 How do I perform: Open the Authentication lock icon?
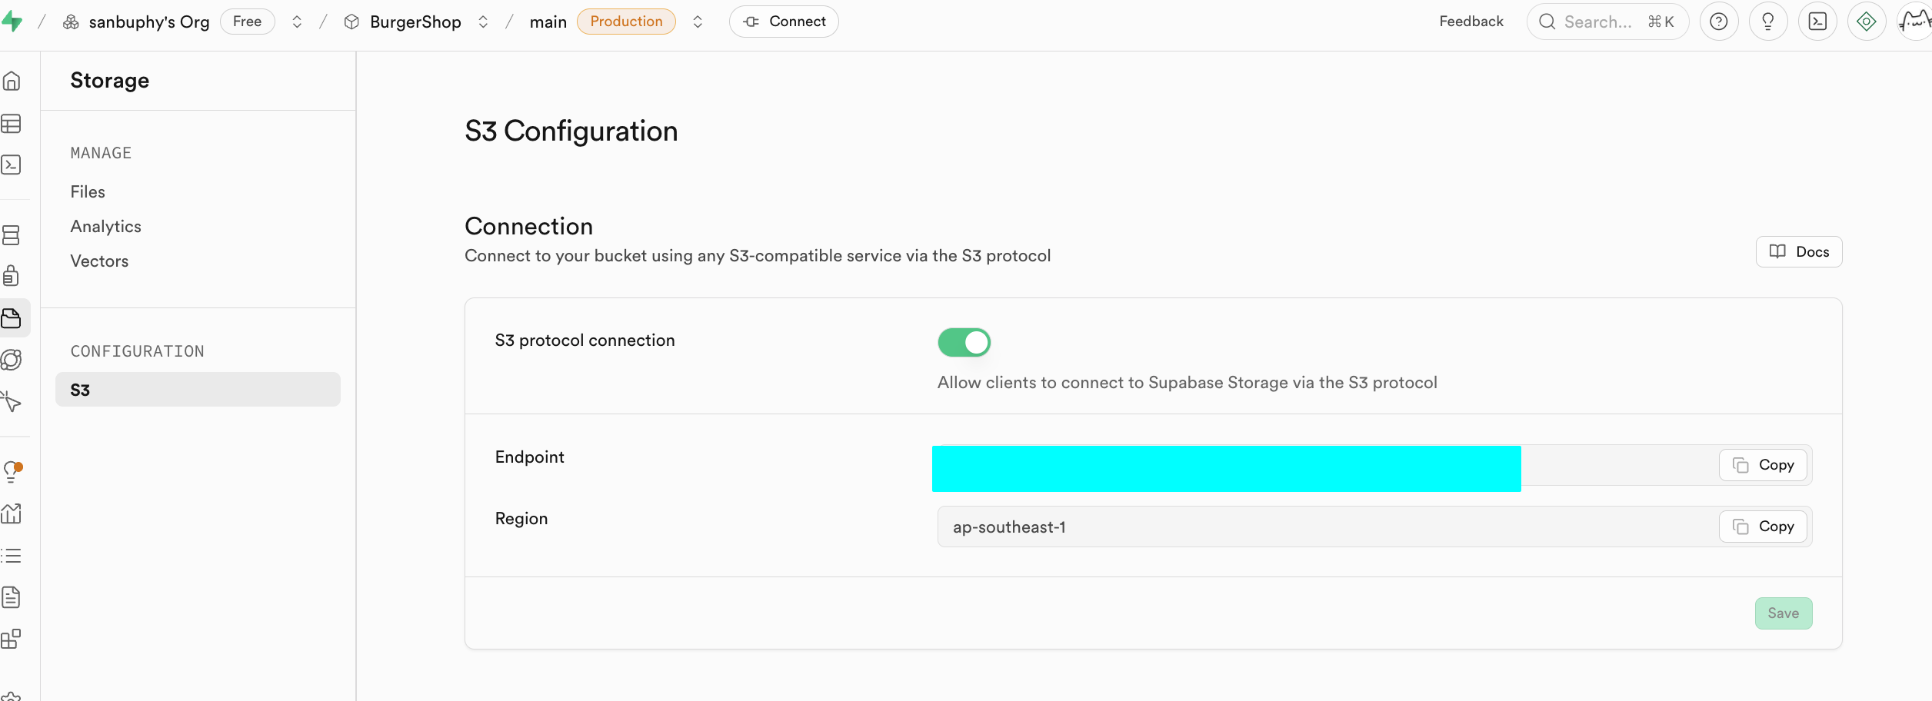[12, 275]
